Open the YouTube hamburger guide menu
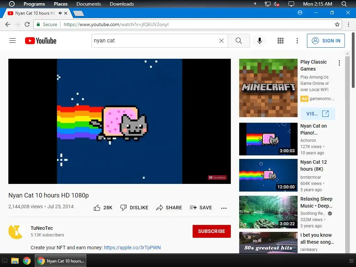Viewport: 356px width, 267px height. click(13, 41)
